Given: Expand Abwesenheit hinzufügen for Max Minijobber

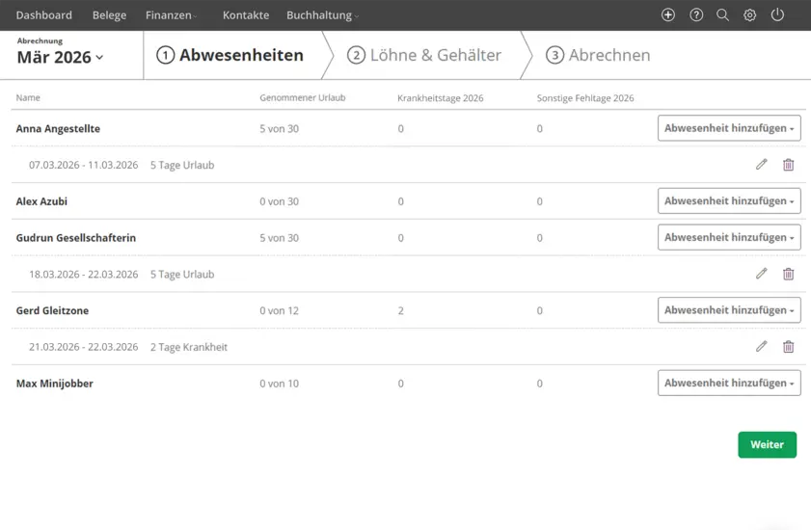Looking at the screenshot, I should click(729, 384).
